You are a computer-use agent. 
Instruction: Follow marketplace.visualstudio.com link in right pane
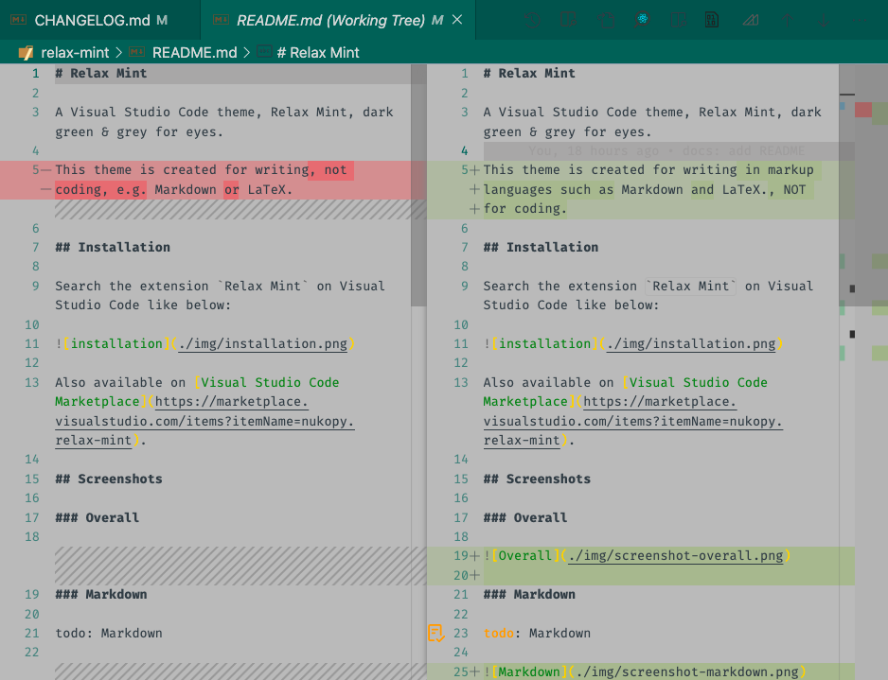click(x=633, y=421)
